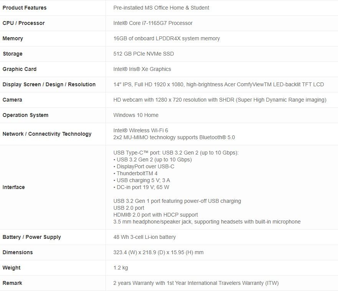Click the Interface row label
This screenshot has width=338, height=291.
point(13,187)
